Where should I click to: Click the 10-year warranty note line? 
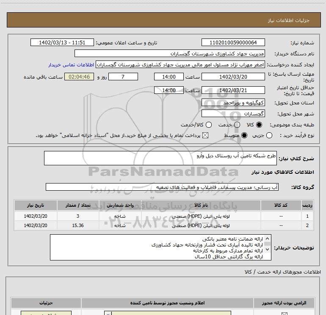point(229,257)
